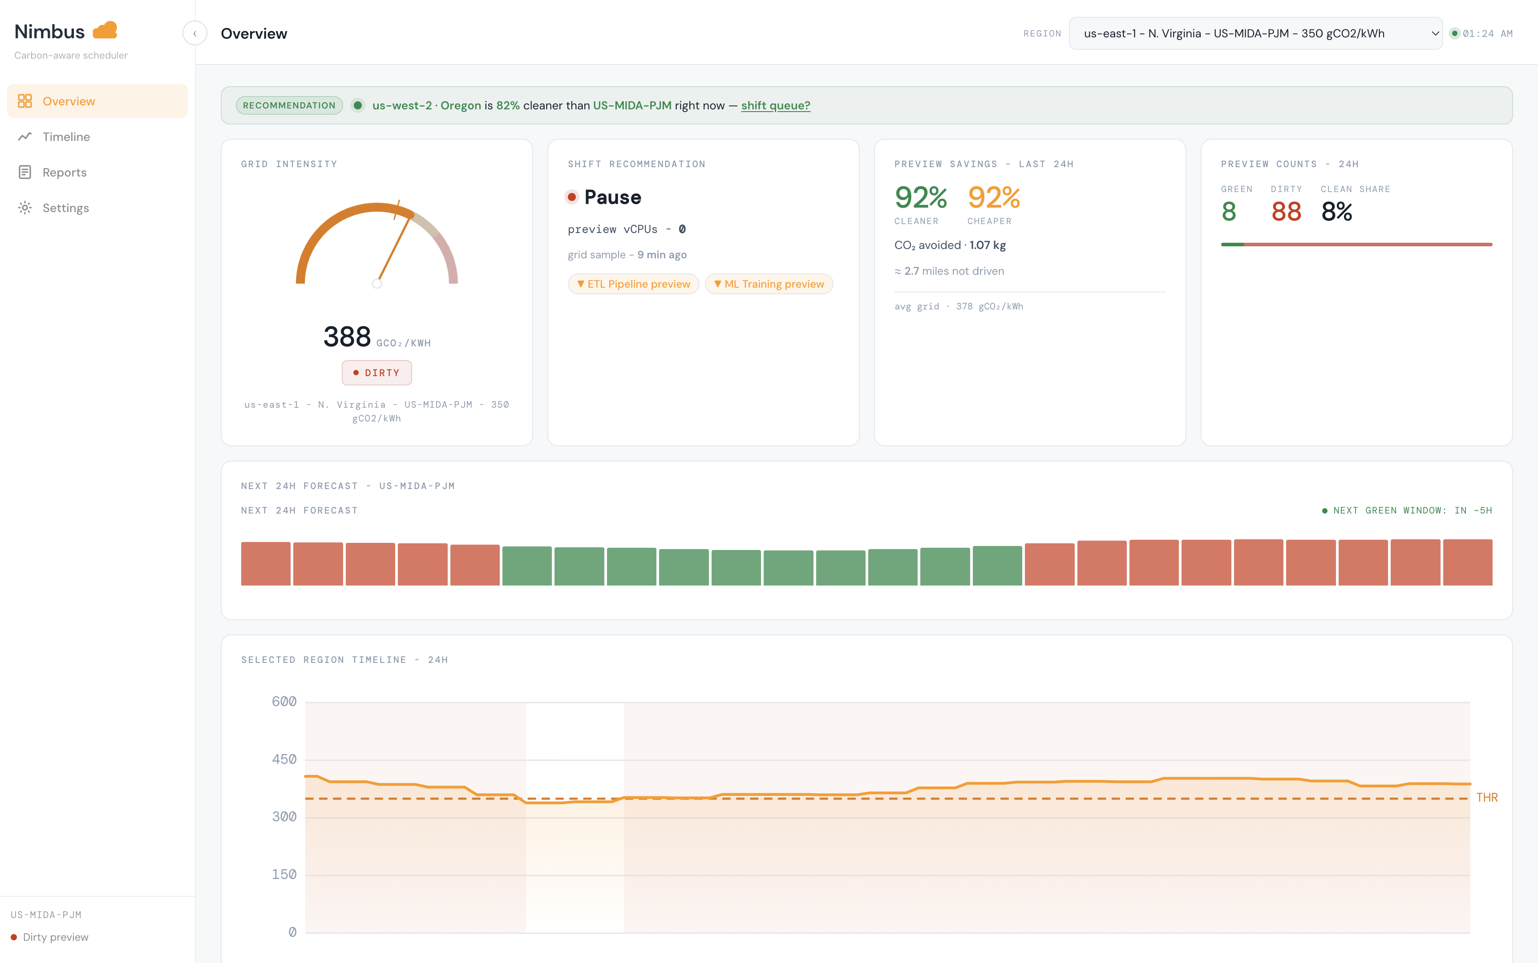
Task: Go to Reports page
Action: tap(65, 173)
